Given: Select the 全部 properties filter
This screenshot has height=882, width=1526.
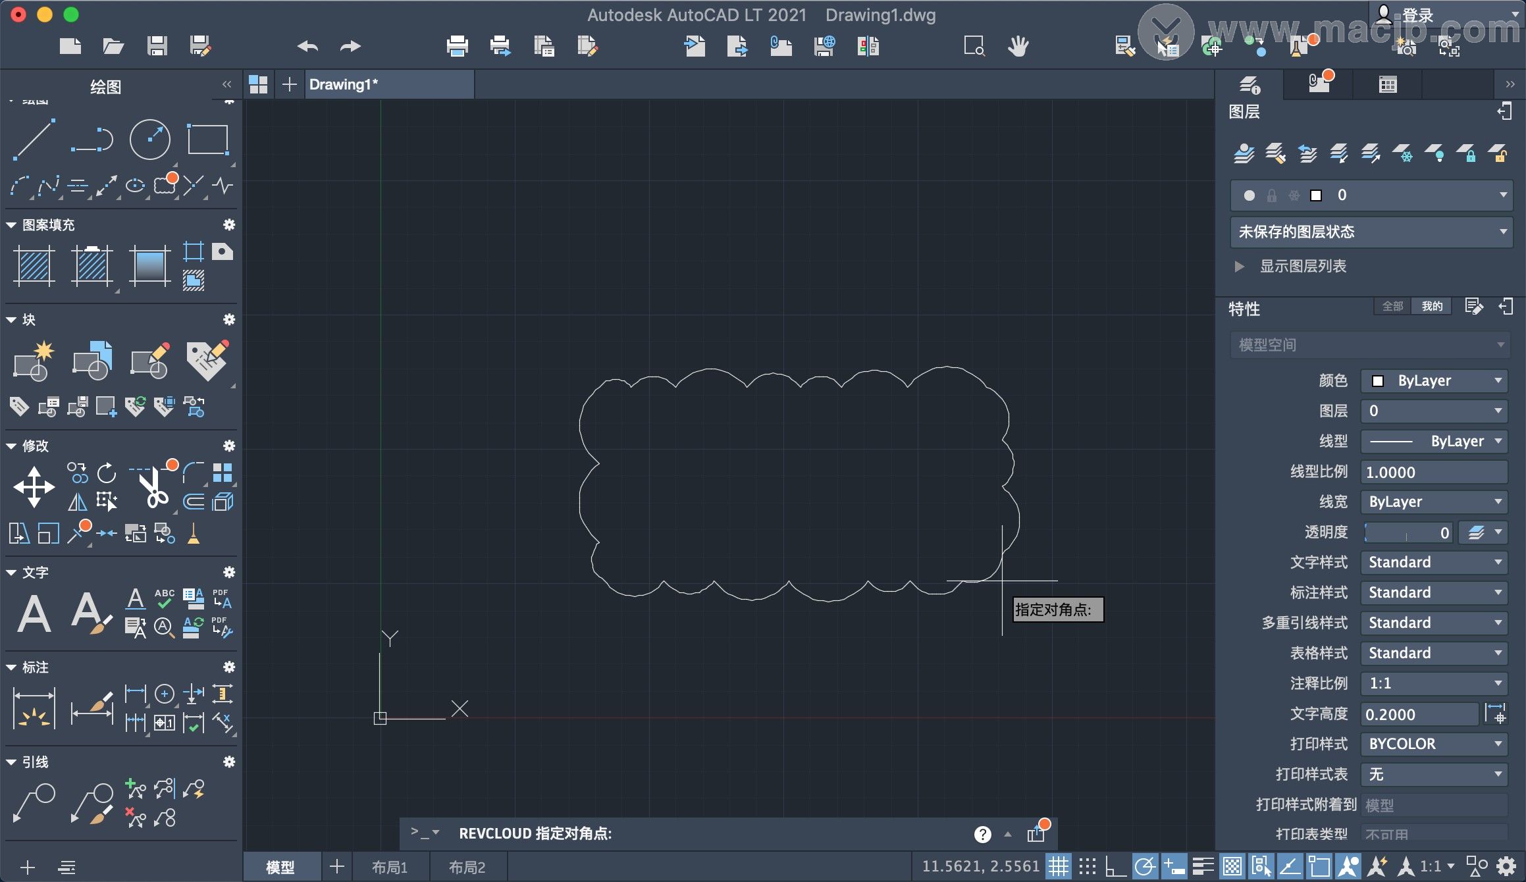Looking at the screenshot, I should (1392, 306).
